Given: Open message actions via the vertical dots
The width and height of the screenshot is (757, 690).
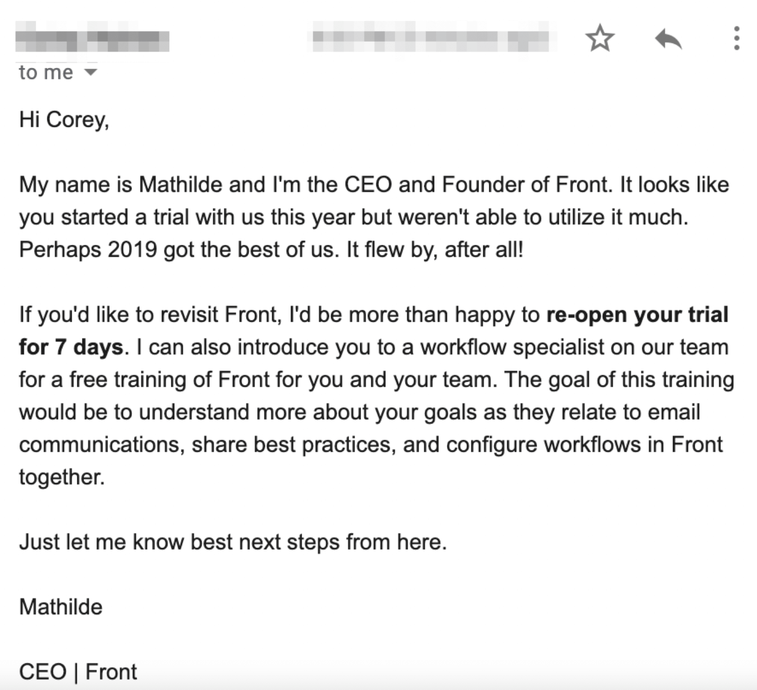Looking at the screenshot, I should pyautogui.click(x=738, y=38).
